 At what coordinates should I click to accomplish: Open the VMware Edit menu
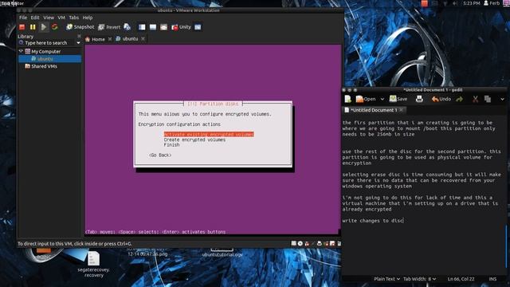click(x=35, y=18)
